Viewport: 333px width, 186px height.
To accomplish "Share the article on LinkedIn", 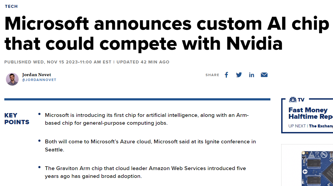I will pos(252,75).
